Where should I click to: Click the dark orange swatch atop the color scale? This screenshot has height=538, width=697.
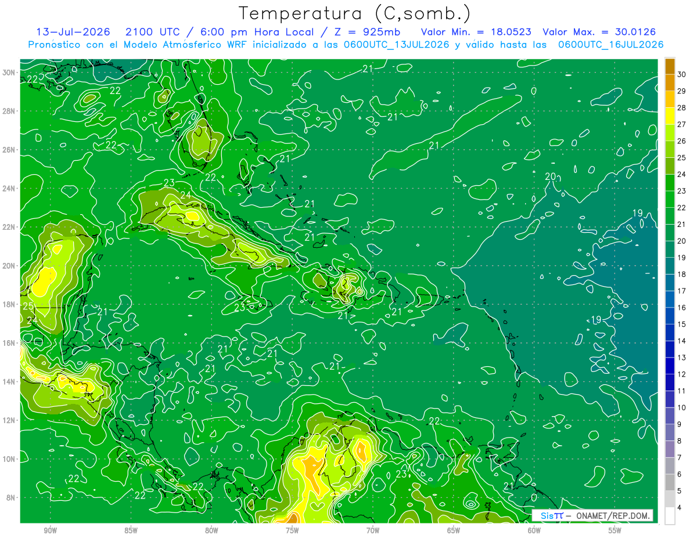pyautogui.click(x=670, y=66)
